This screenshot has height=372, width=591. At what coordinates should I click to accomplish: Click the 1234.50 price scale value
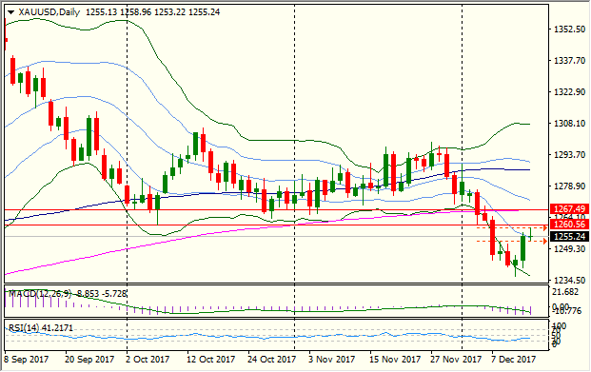[x=569, y=281]
